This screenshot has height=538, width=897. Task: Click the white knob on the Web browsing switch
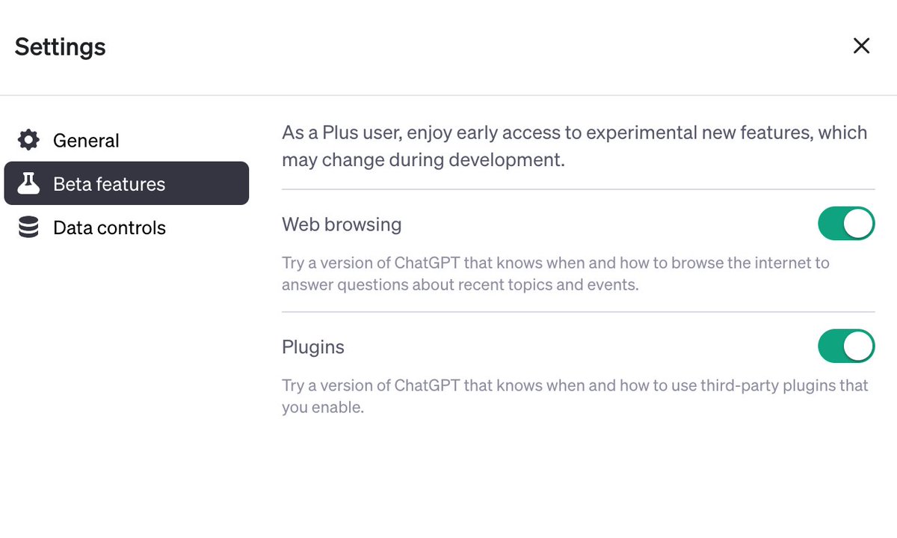(859, 224)
